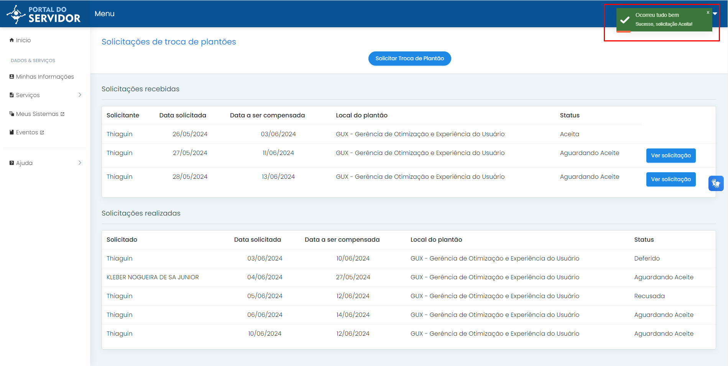Click Thiaguin in the 28/05/2024 received row
Screen dimensions: 728x366
click(x=120, y=177)
